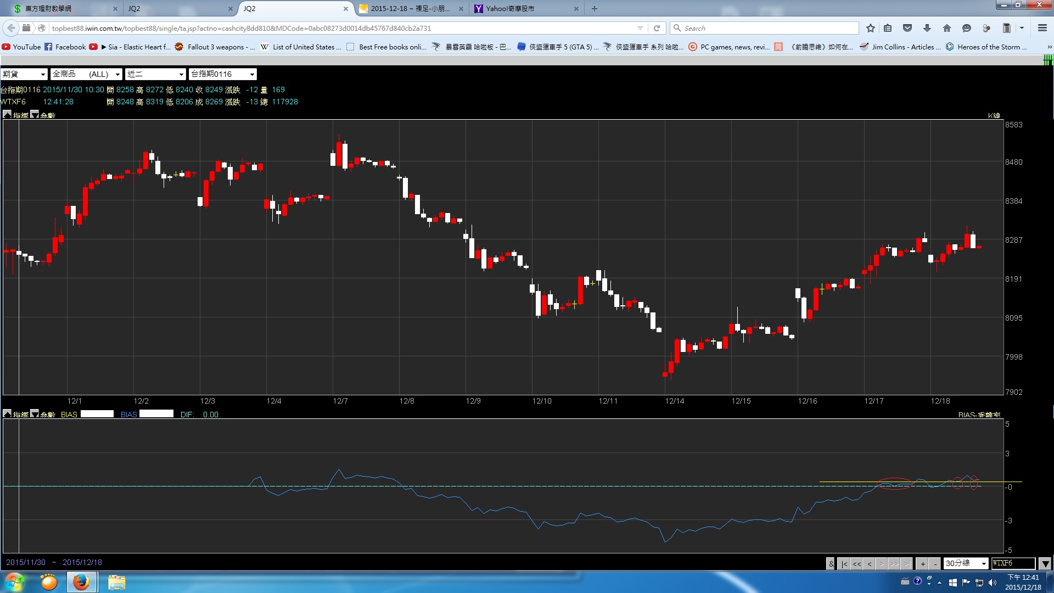The width and height of the screenshot is (1054, 593).
Task: Open the List of United States bookmark
Action: tap(300, 47)
